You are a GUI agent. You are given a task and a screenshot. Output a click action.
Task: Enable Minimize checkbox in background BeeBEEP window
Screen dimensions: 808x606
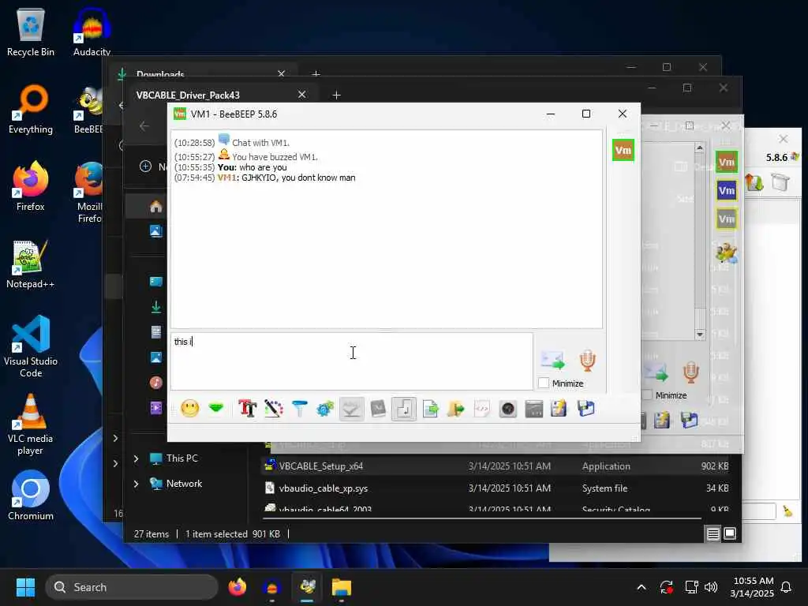click(647, 395)
